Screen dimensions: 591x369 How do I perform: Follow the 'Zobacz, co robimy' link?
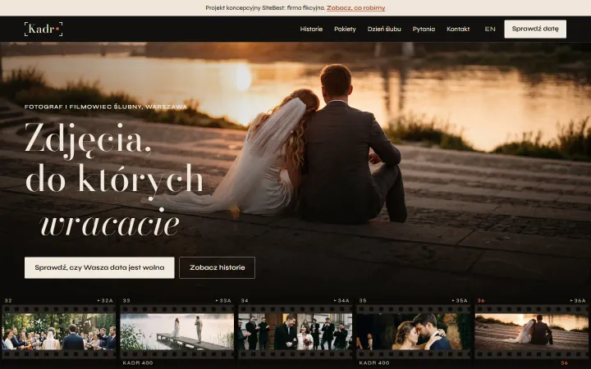tap(355, 8)
